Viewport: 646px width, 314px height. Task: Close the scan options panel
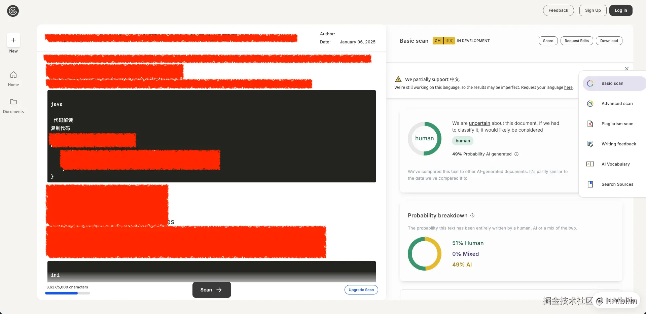(626, 69)
